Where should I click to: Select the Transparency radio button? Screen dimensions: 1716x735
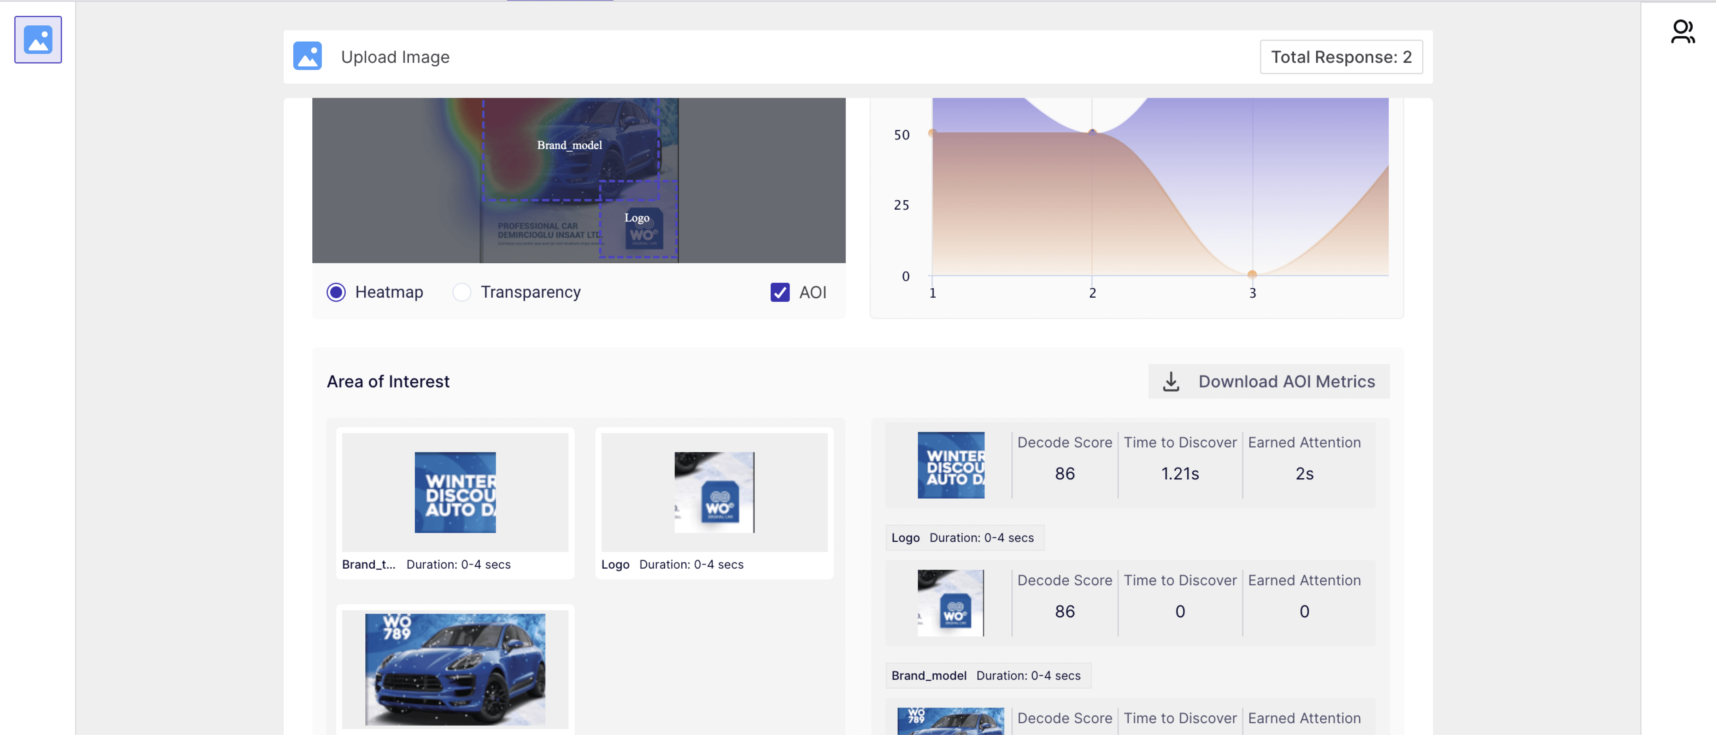[x=462, y=292]
